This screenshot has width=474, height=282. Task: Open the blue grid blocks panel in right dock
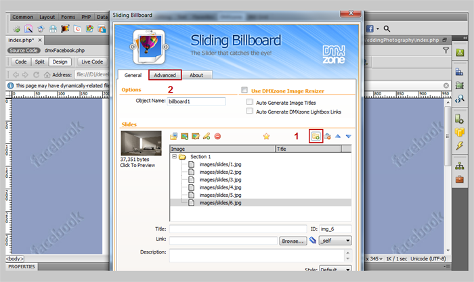460,72
